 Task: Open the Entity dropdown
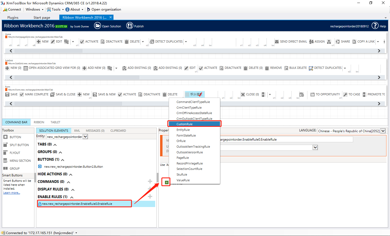pyautogui.click(x=85, y=137)
